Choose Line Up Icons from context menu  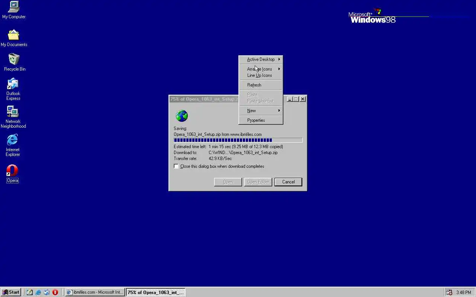(261, 75)
